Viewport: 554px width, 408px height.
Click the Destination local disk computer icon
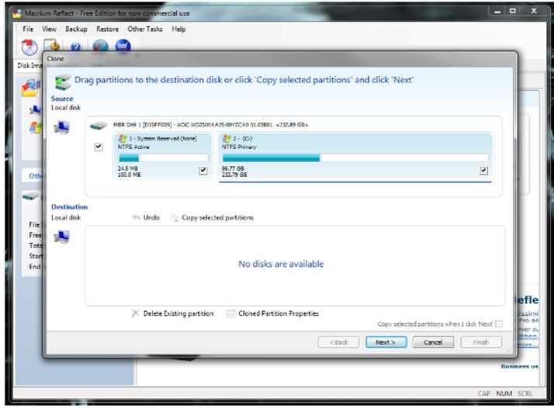click(x=62, y=237)
